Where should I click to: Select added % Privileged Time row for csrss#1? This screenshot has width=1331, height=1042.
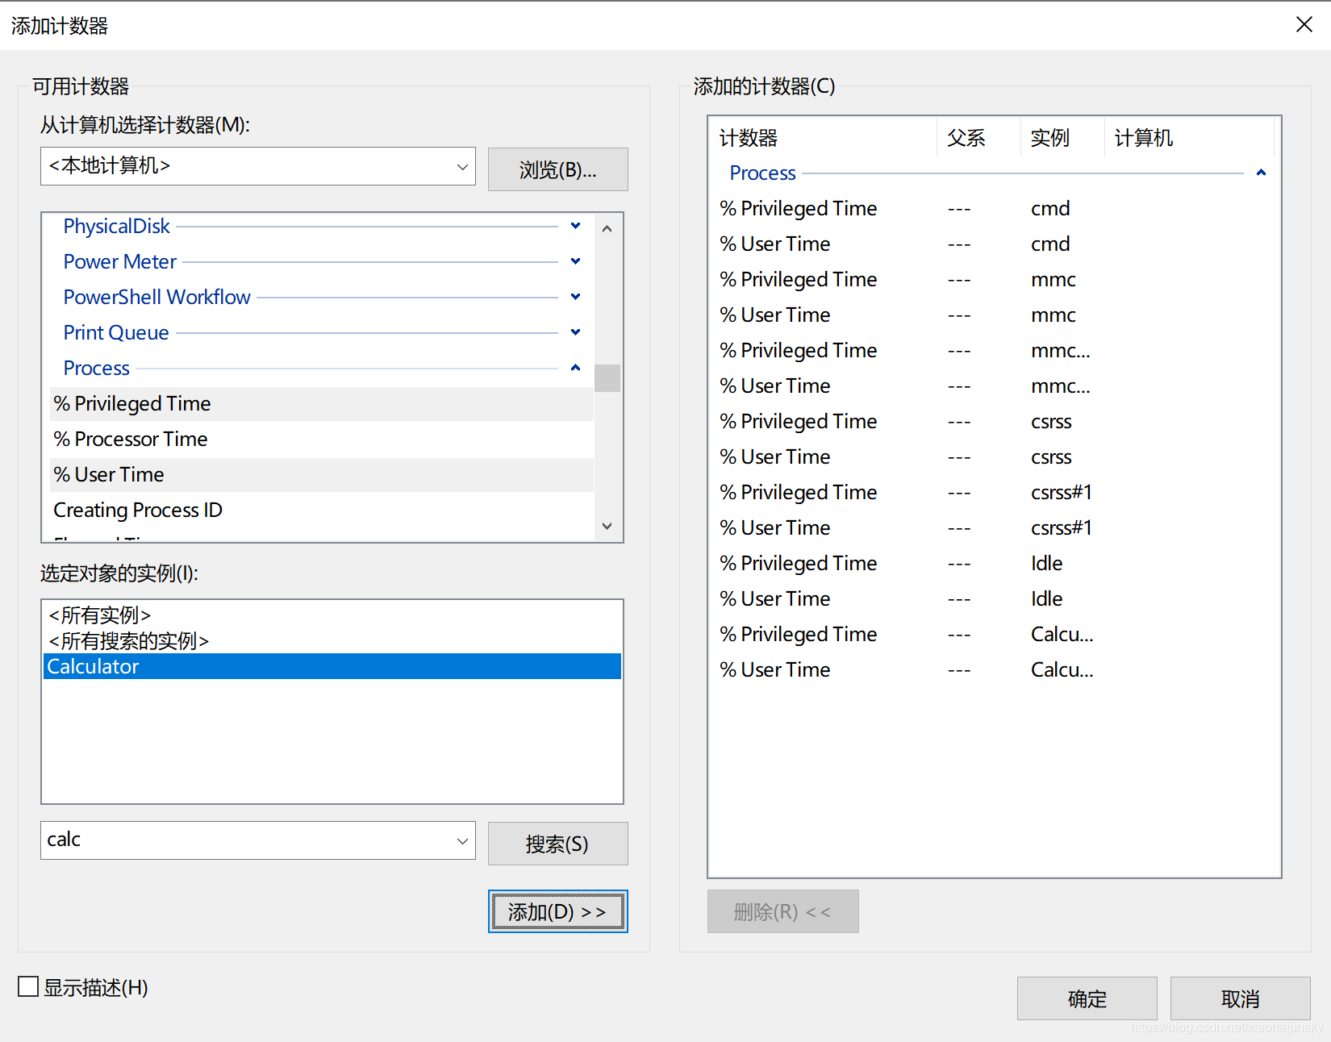click(x=994, y=492)
